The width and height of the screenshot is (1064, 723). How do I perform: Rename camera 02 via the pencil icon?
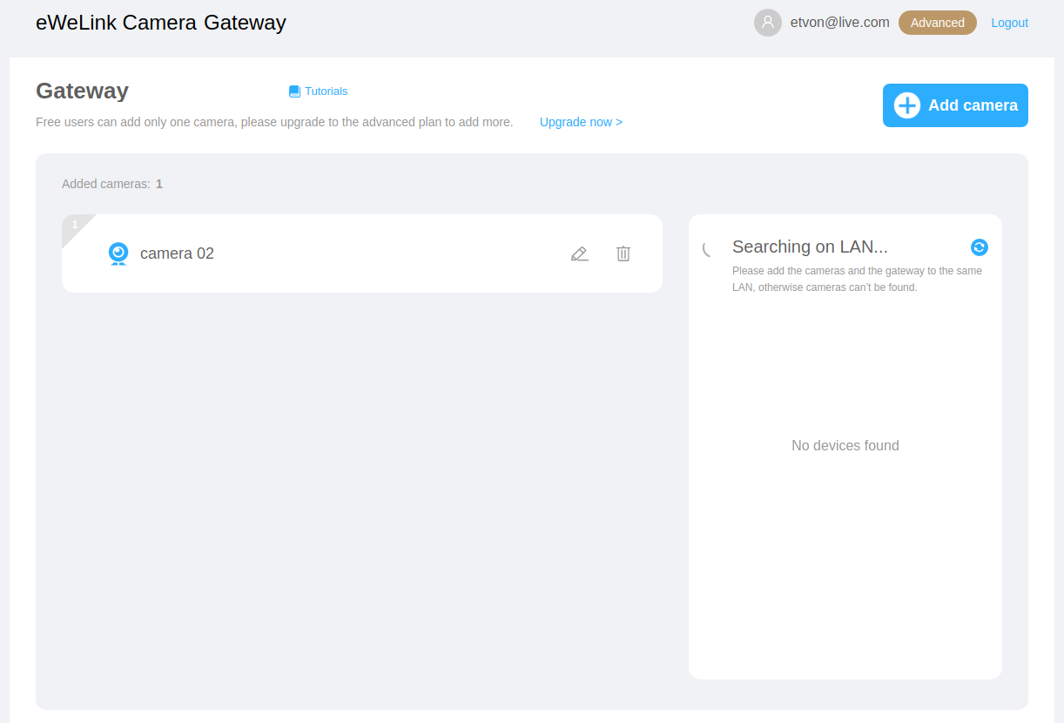pyautogui.click(x=579, y=253)
